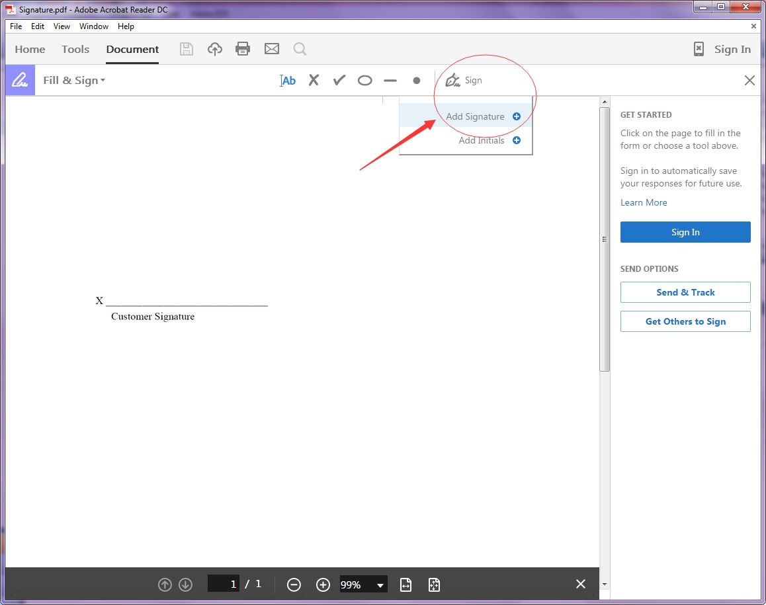This screenshot has height=605, width=766.
Task: Open the Edit menu
Action: 38,26
